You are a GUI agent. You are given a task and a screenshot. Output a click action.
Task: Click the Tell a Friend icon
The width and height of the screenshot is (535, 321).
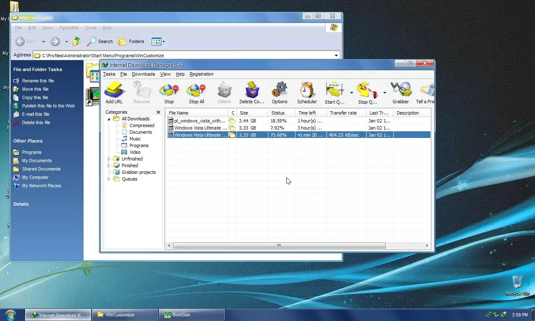pyautogui.click(x=425, y=92)
